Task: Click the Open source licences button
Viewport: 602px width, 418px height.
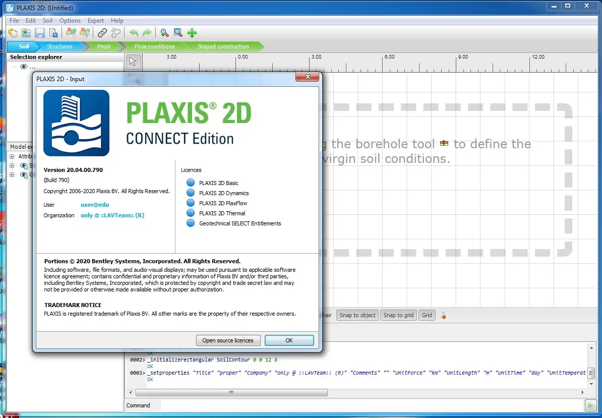Action: 228,340
